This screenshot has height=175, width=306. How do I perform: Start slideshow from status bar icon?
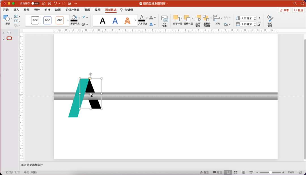(251, 172)
